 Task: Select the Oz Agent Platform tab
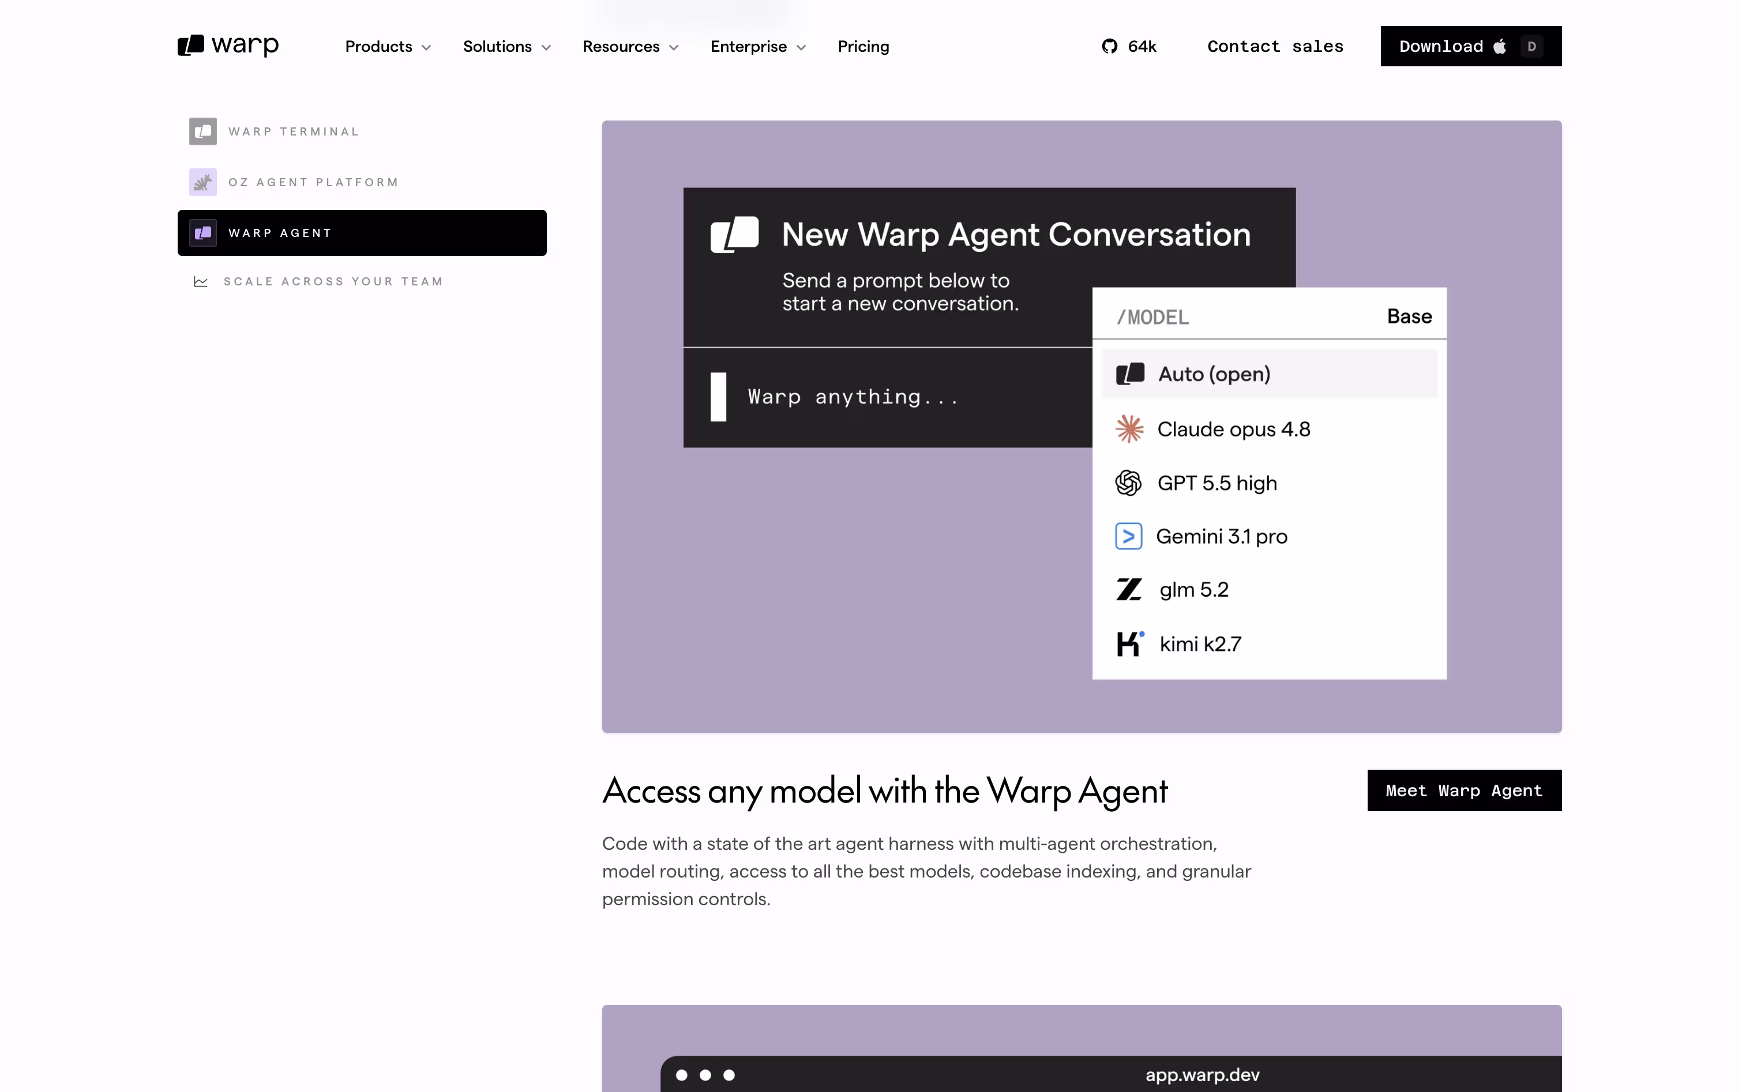(362, 182)
